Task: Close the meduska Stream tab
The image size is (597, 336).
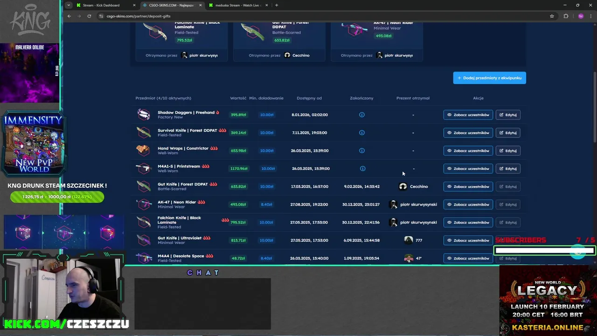Action: point(267,5)
